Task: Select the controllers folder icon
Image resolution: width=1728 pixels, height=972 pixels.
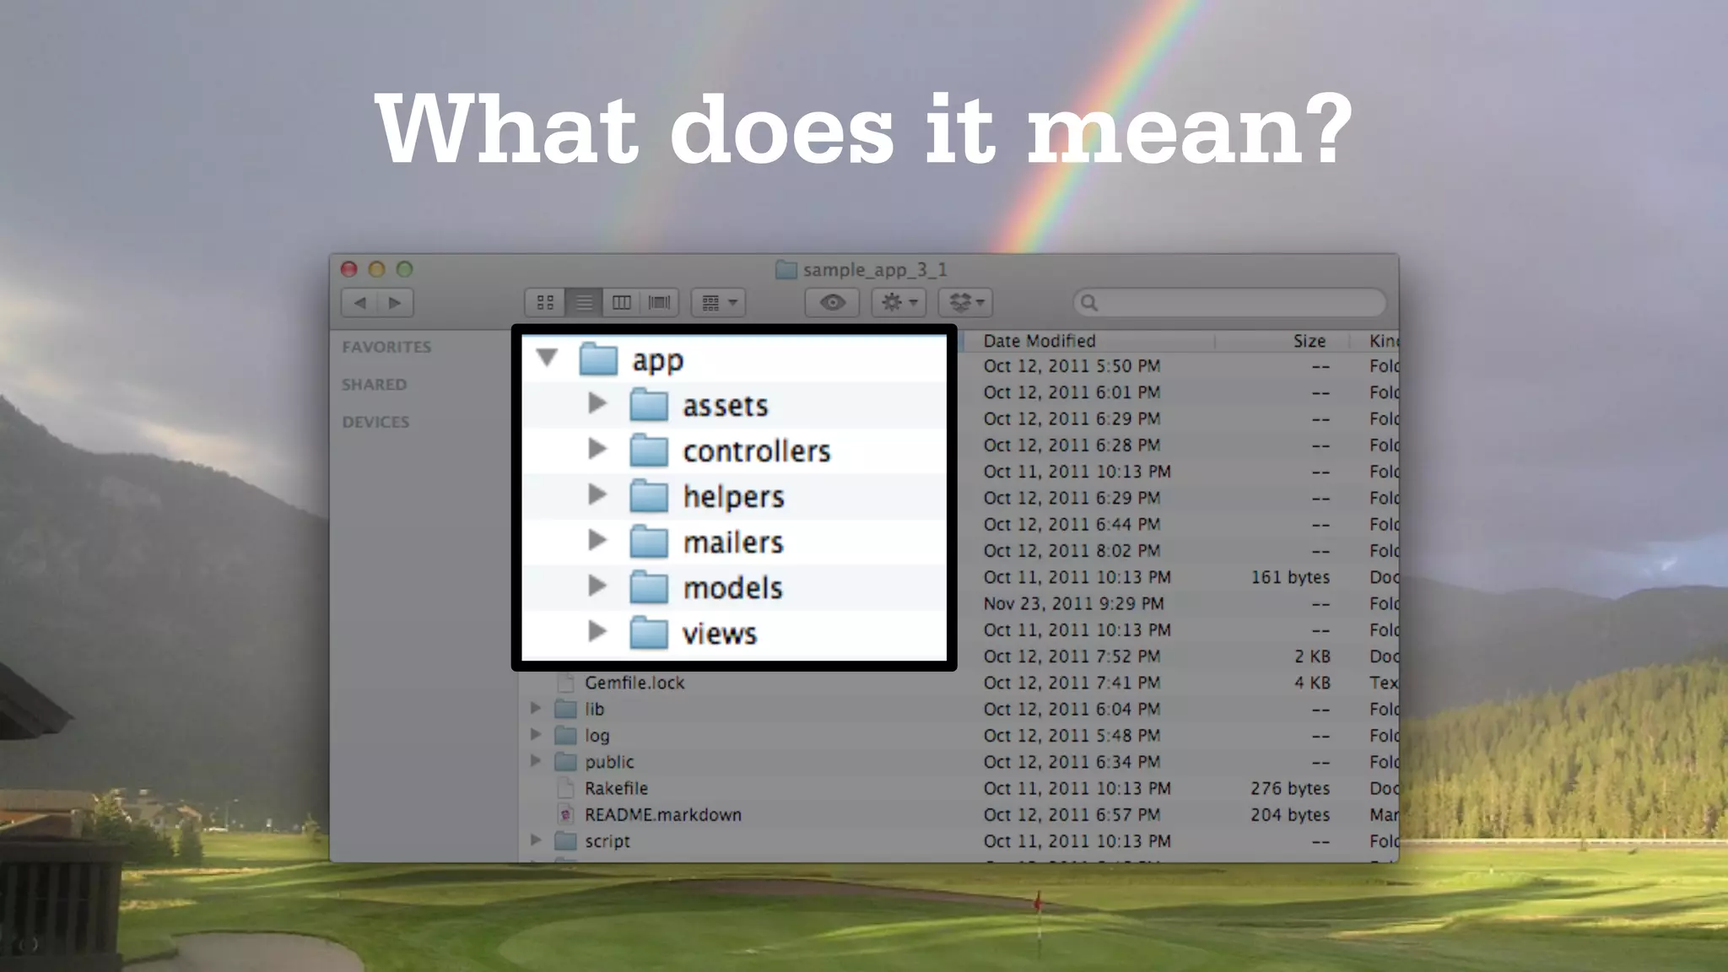Action: coord(649,451)
